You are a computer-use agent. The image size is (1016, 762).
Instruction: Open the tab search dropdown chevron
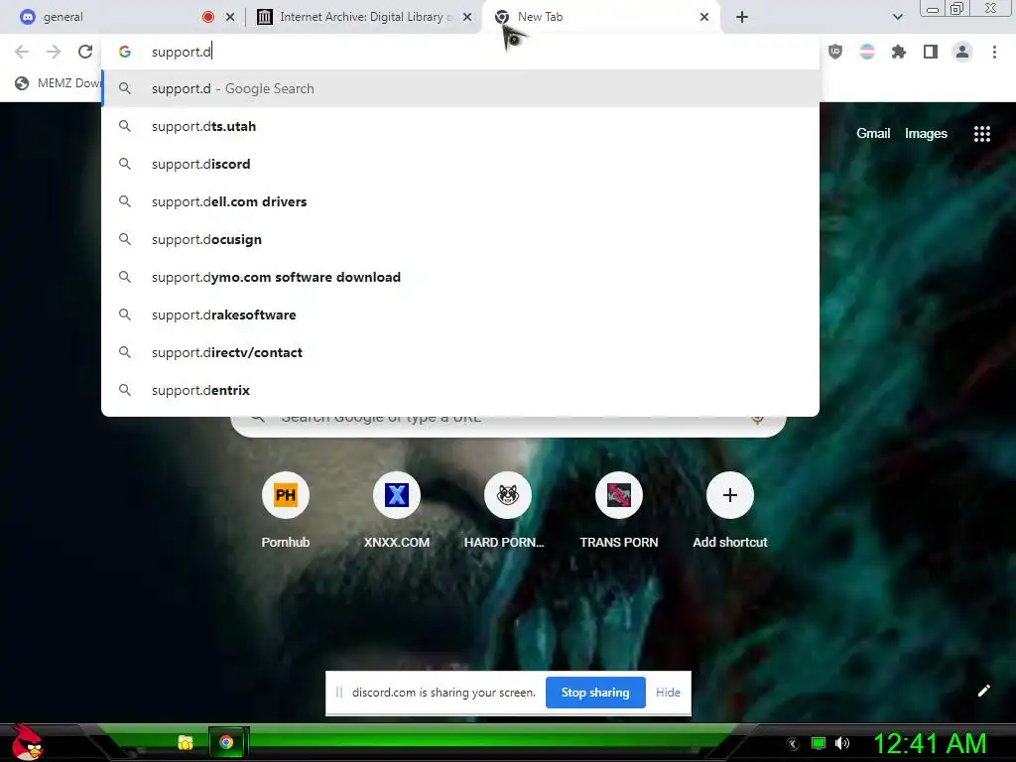[x=897, y=17]
